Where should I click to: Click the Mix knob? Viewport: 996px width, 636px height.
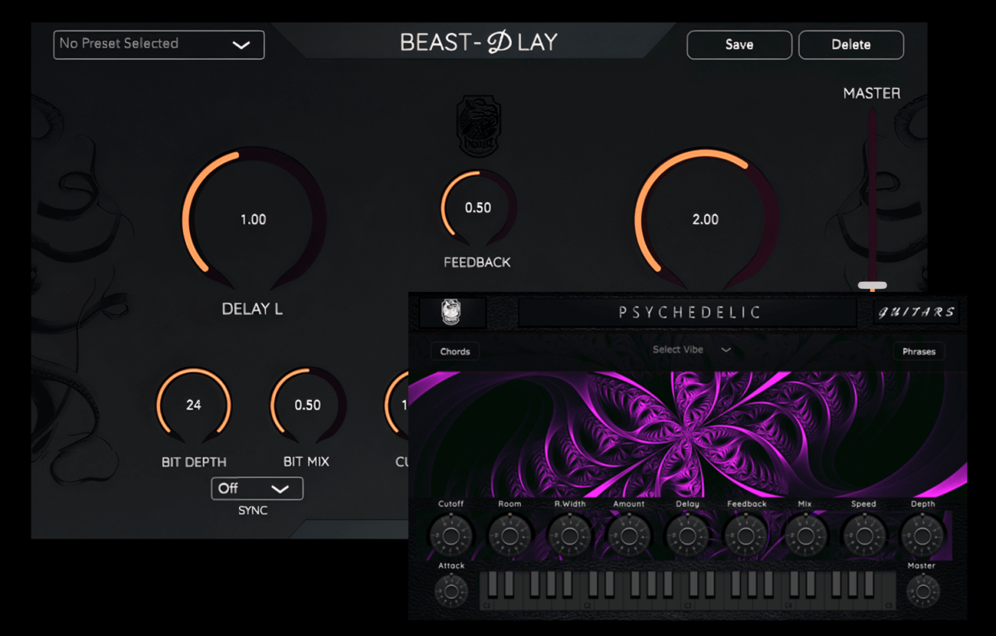(x=805, y=536)
